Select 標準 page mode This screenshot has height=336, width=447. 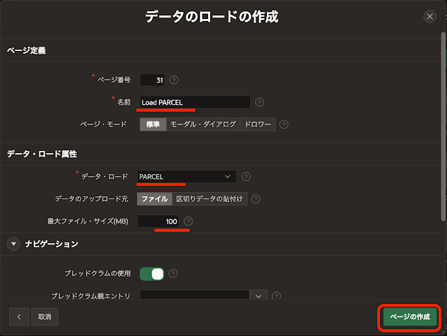(x=153, y=124)
